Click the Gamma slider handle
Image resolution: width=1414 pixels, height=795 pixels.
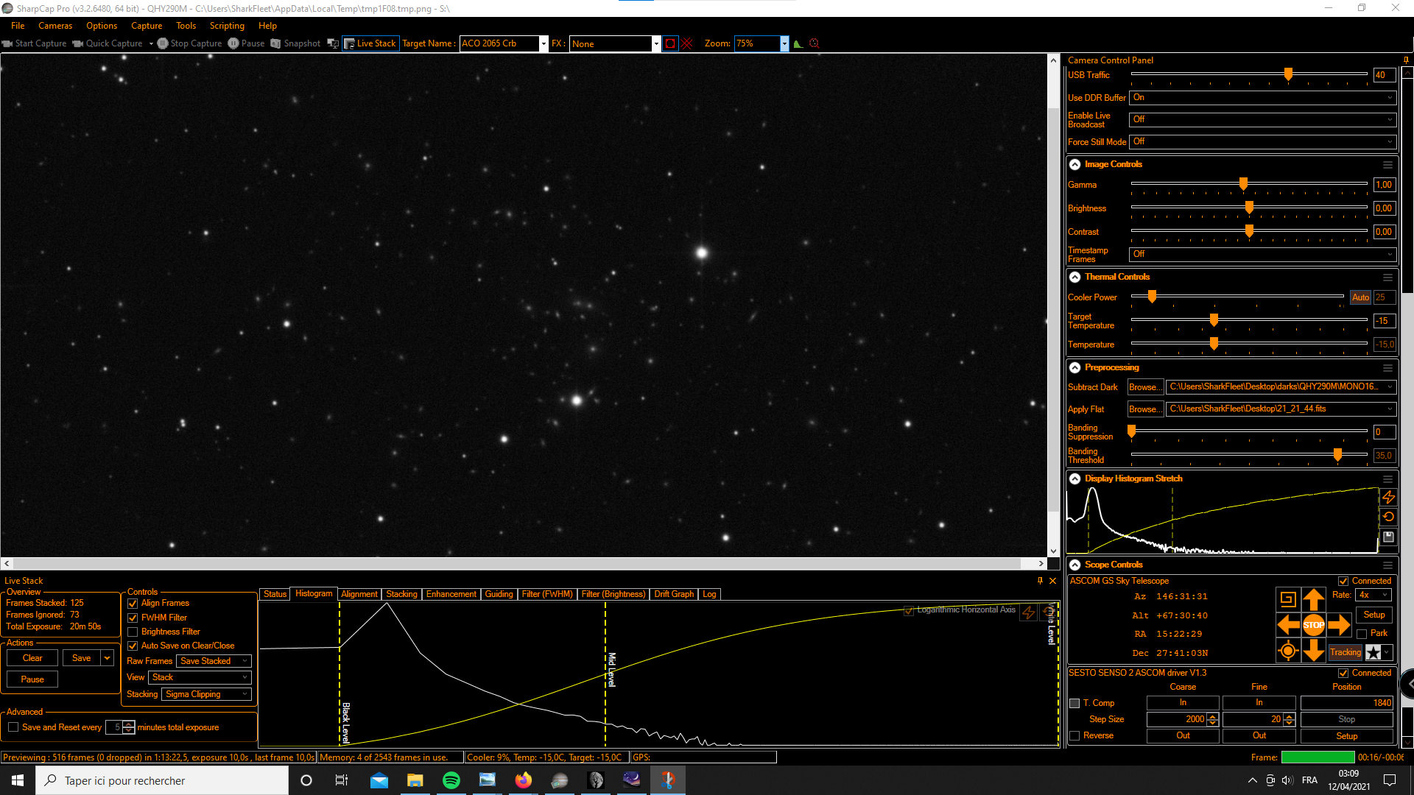point(1243,184)
